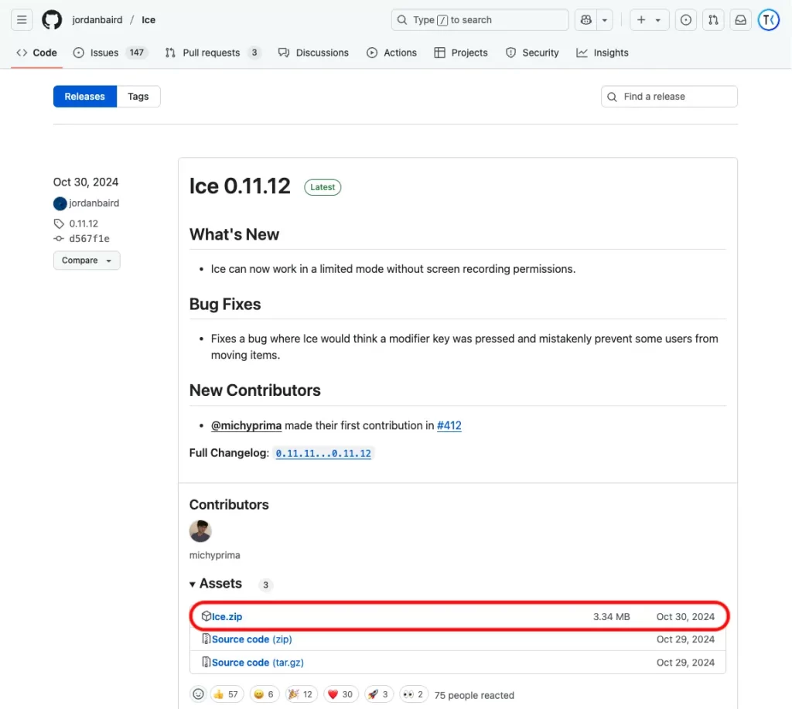Click the search magnifier in header
This screenshot has height=709, width=792.
(402, 19)
